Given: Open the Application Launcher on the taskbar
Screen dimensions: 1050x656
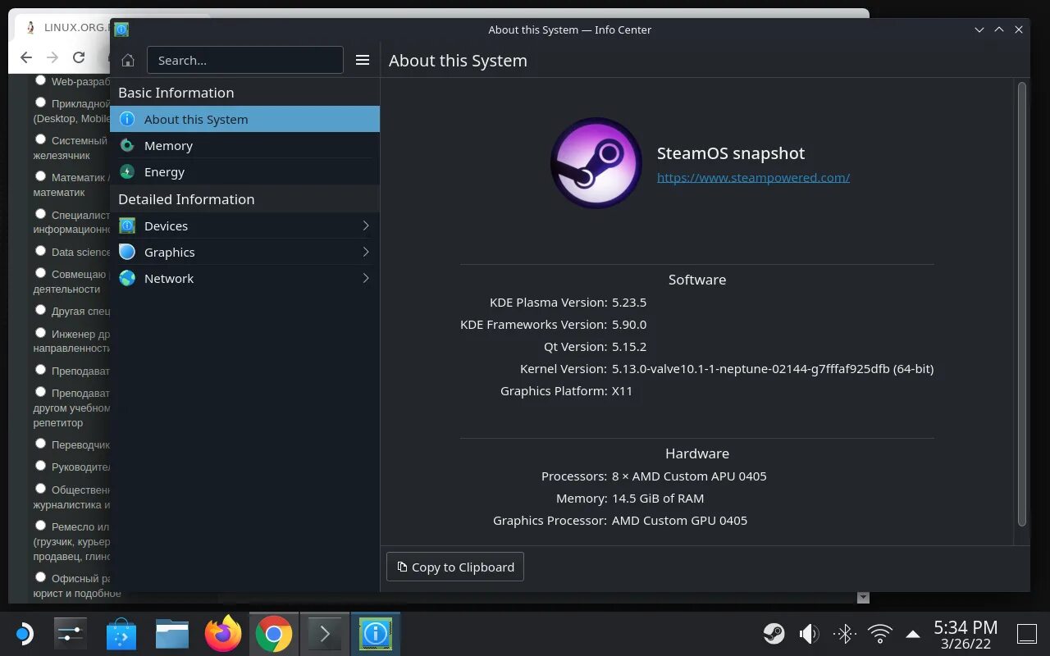Looking at the screenshot, I should [24, 633].
